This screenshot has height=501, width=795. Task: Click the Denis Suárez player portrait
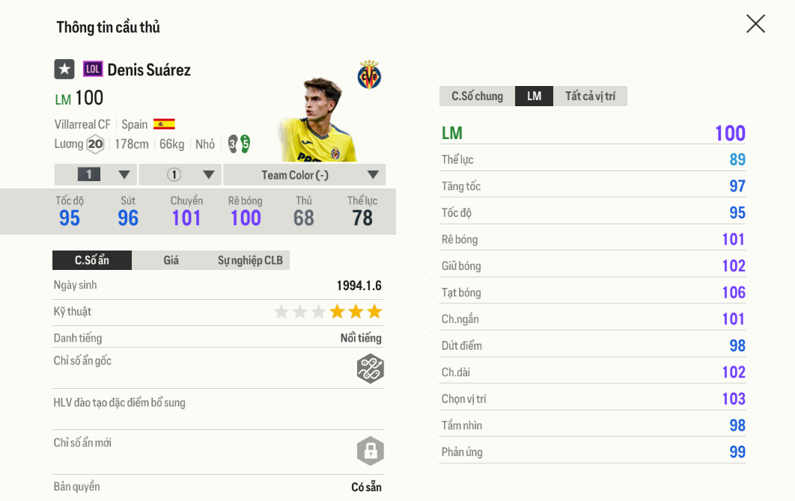pos(317,120)
